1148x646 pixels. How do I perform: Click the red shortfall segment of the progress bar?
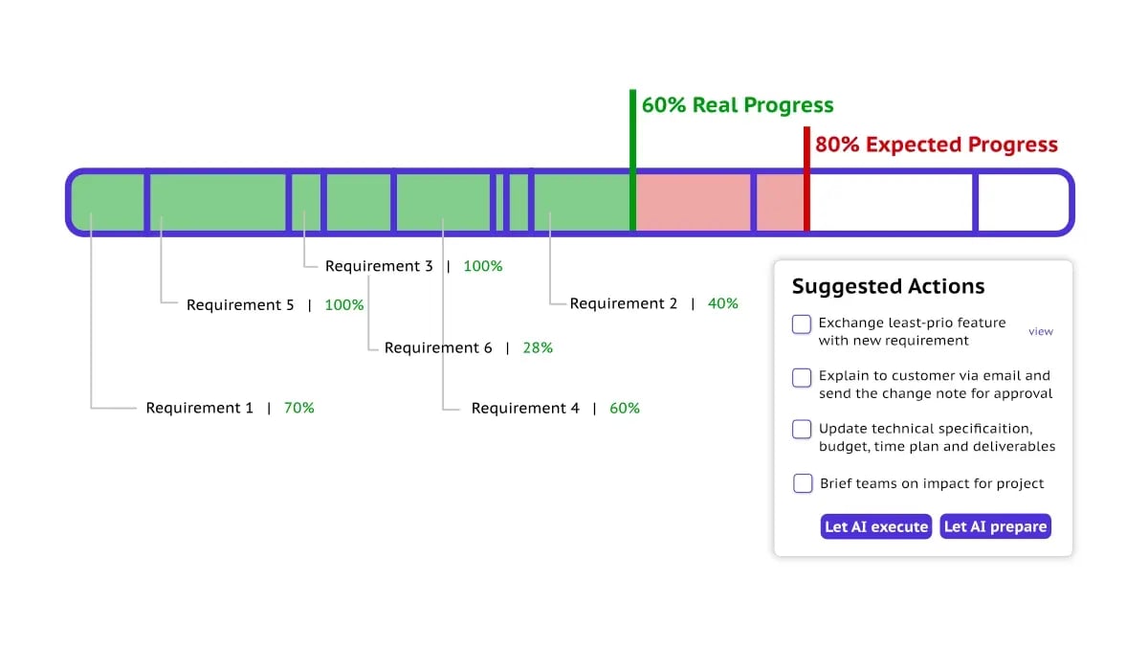694,202
